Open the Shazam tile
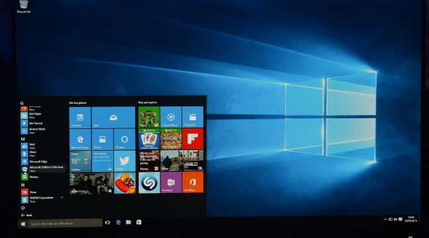The height and width of the screenshot is (238, 429). pyautogui.click(x=149, y=182)
